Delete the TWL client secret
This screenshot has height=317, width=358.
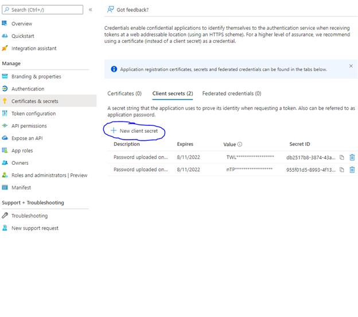point(352,157)
